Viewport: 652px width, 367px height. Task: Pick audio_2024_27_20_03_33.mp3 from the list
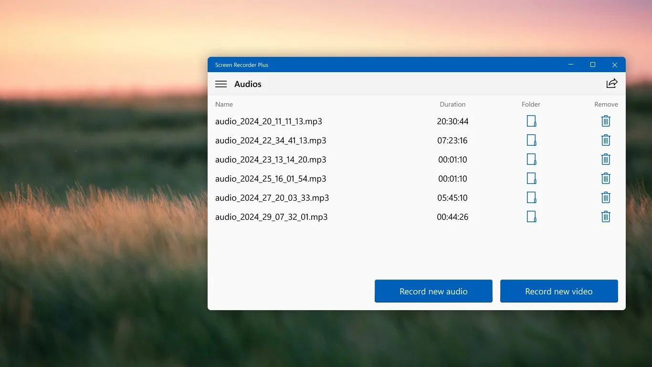pos(272,198)
